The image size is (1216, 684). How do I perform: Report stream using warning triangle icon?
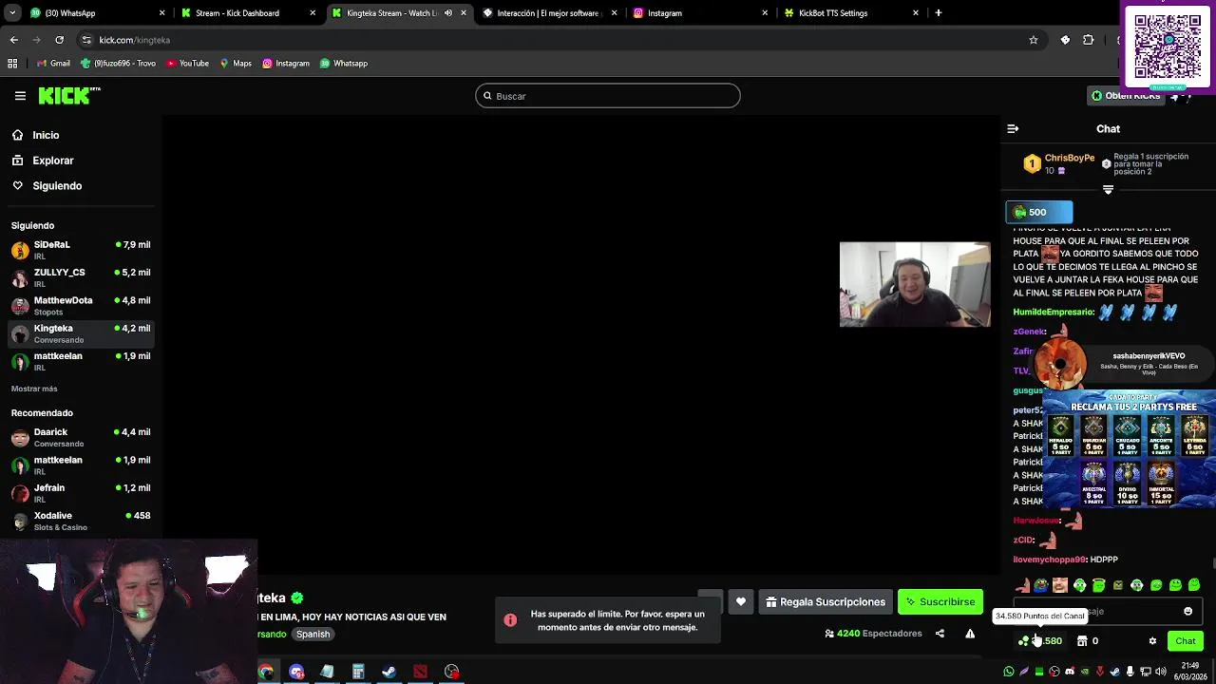click(970, 634)
